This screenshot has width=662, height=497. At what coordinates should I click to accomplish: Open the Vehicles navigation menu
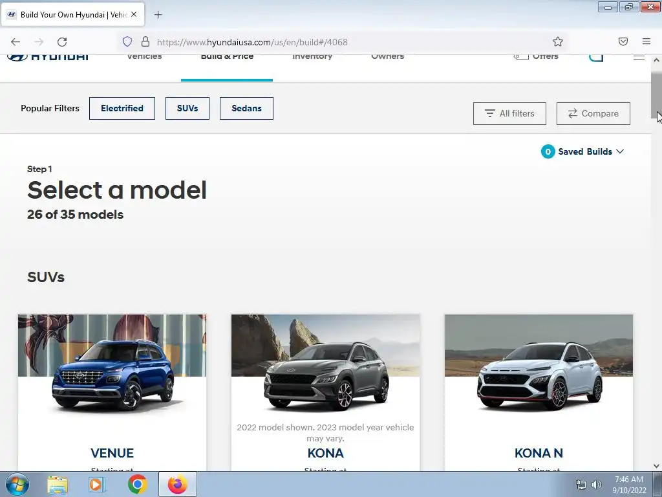click(144, 57)
